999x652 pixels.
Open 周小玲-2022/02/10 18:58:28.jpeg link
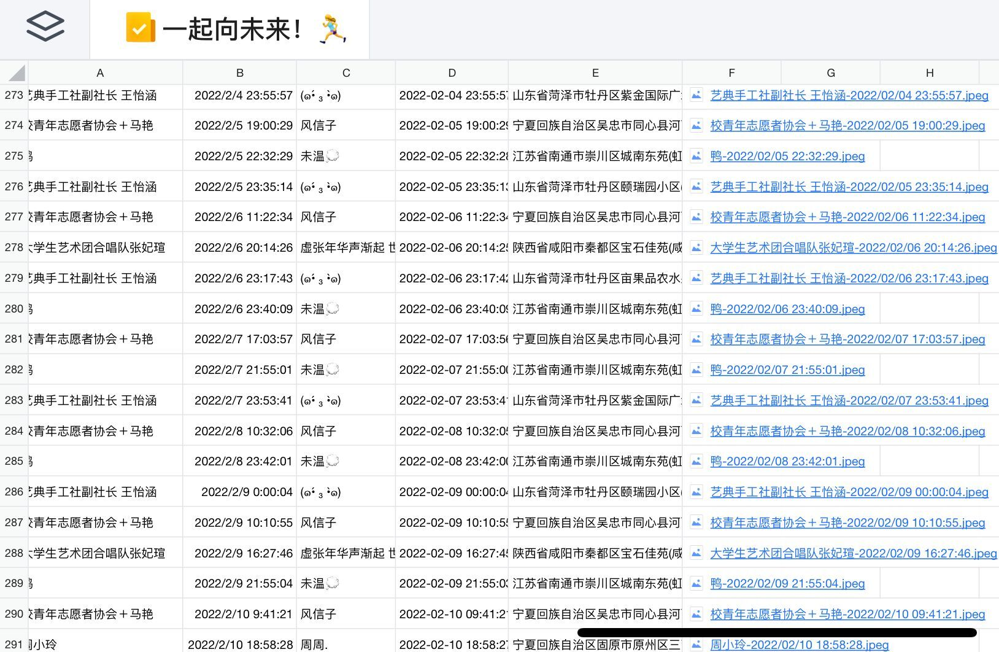pos(799,645)
